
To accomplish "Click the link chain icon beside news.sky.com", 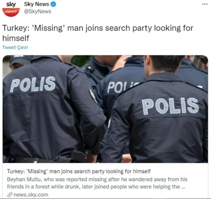I will click(10, 195).
